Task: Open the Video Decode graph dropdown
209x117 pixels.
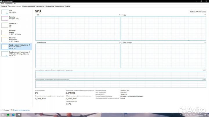Action: tap(122, 42)
